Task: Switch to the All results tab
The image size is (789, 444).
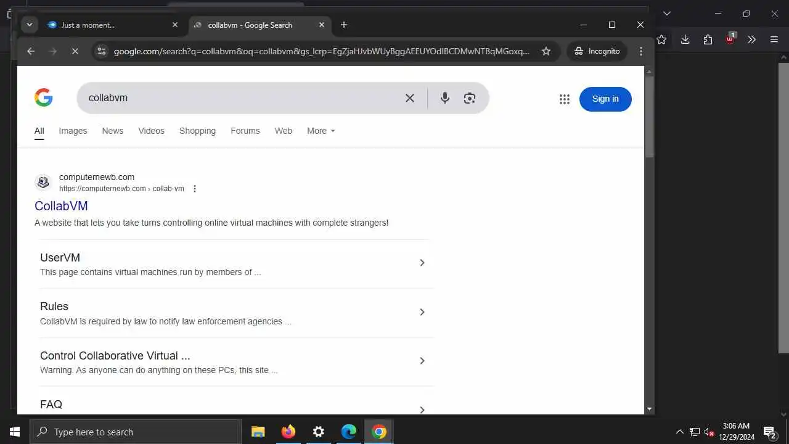Action: 39,131
